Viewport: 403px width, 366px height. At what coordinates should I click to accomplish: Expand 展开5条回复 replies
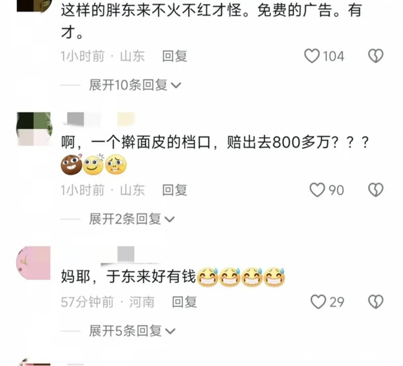[x=132, y=331]
